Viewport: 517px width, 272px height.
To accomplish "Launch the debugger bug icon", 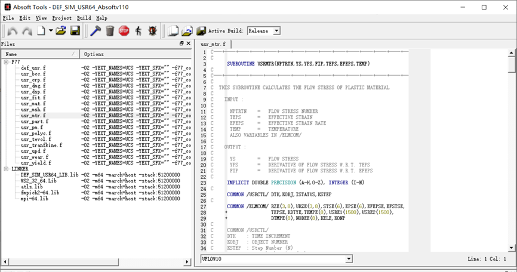I will click(x=153, y=30).
